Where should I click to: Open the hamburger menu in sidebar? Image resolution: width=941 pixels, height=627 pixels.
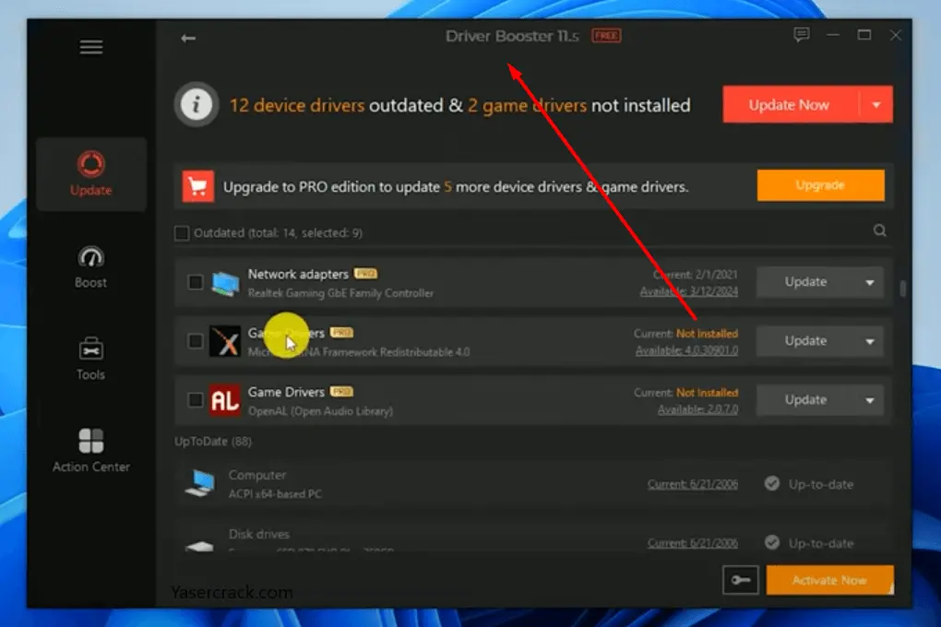click(x=91, y=47)
